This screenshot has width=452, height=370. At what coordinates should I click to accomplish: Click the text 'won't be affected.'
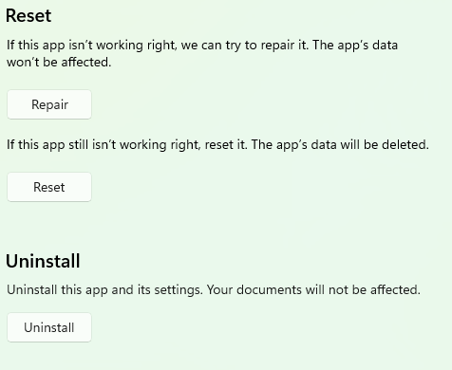click(59, 62)
